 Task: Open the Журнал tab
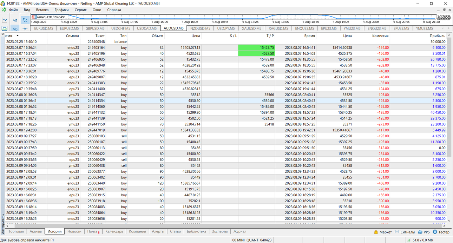tap(240, 231)
